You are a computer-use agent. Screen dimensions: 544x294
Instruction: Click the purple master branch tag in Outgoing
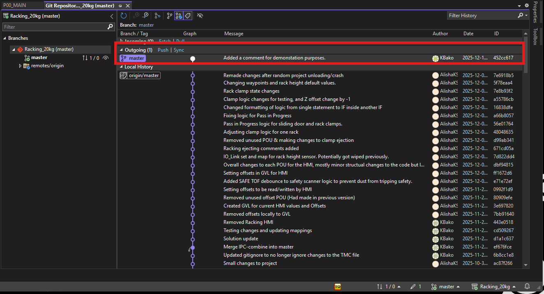(133, 58)
